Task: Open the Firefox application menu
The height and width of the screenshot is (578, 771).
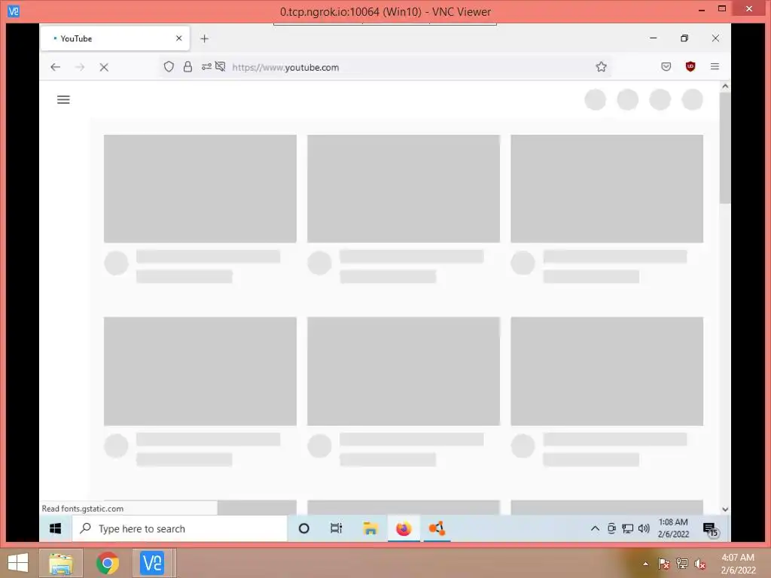Action: tap(715, 66)
